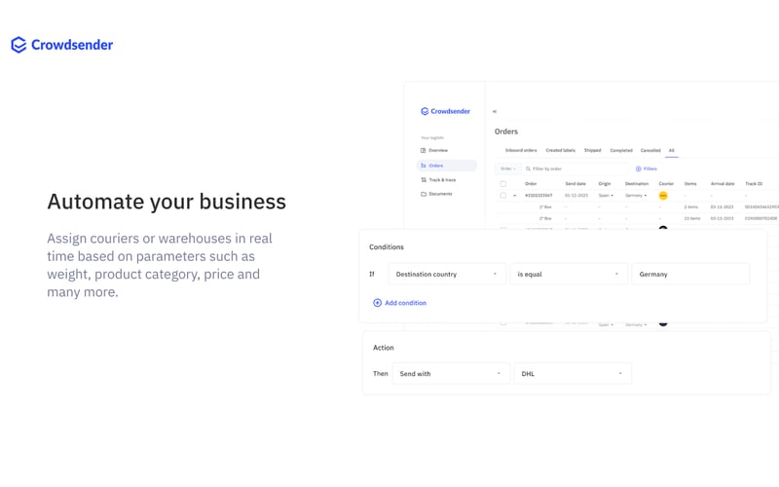Click the yellow DHL courier badge

[663, 196]
